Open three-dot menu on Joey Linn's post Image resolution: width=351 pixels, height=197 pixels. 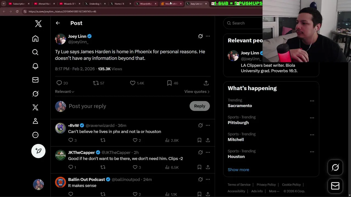click(208, 36)
